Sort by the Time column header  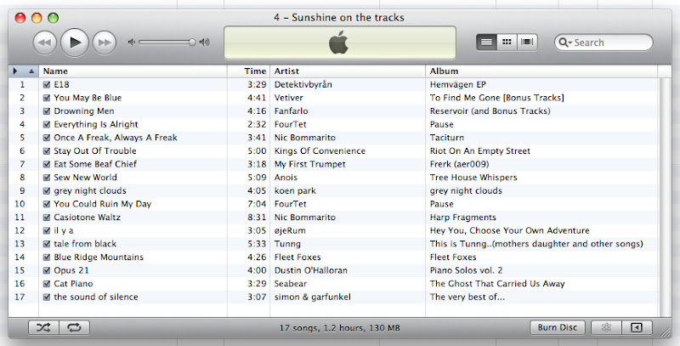click(x=248, y=71)
